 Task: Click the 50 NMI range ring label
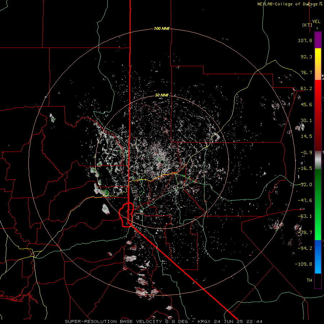[x=162, y=95]
